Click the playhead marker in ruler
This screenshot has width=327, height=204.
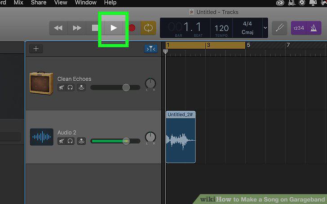[165, 52]
